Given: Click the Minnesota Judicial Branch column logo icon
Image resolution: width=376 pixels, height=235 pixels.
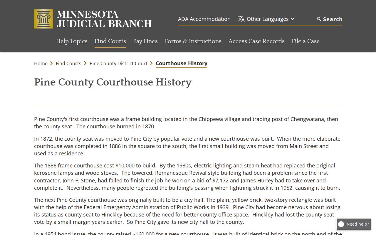Looking at the screenshot, I should pyautogui.click(x=43, y=19).
